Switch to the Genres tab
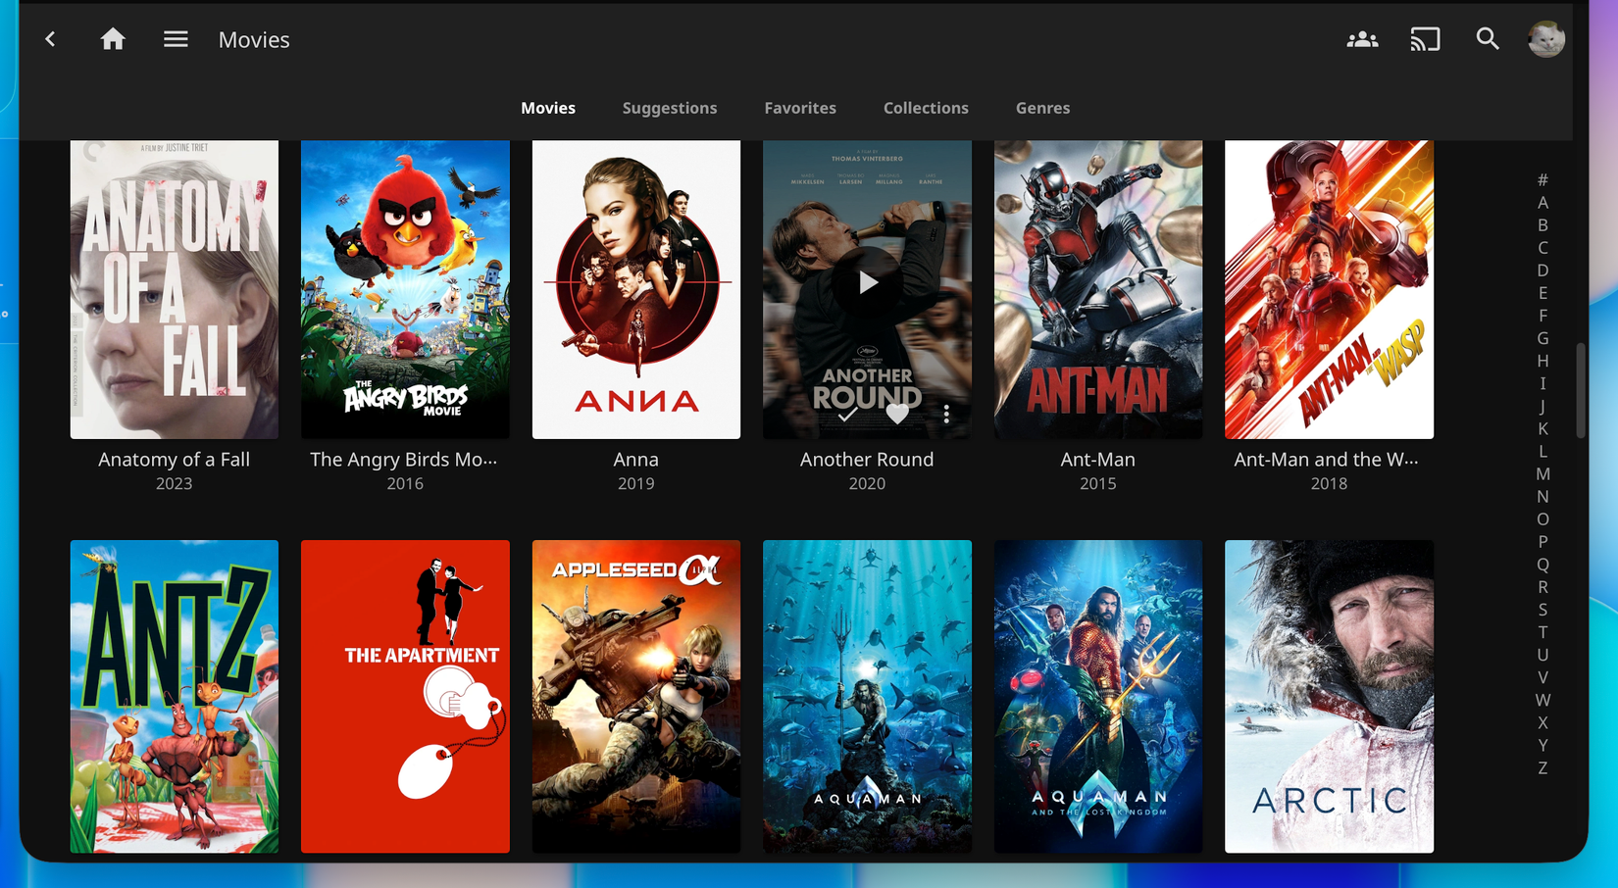The width and height of the screenshot is (1618, 888). tap(1042, 108)
